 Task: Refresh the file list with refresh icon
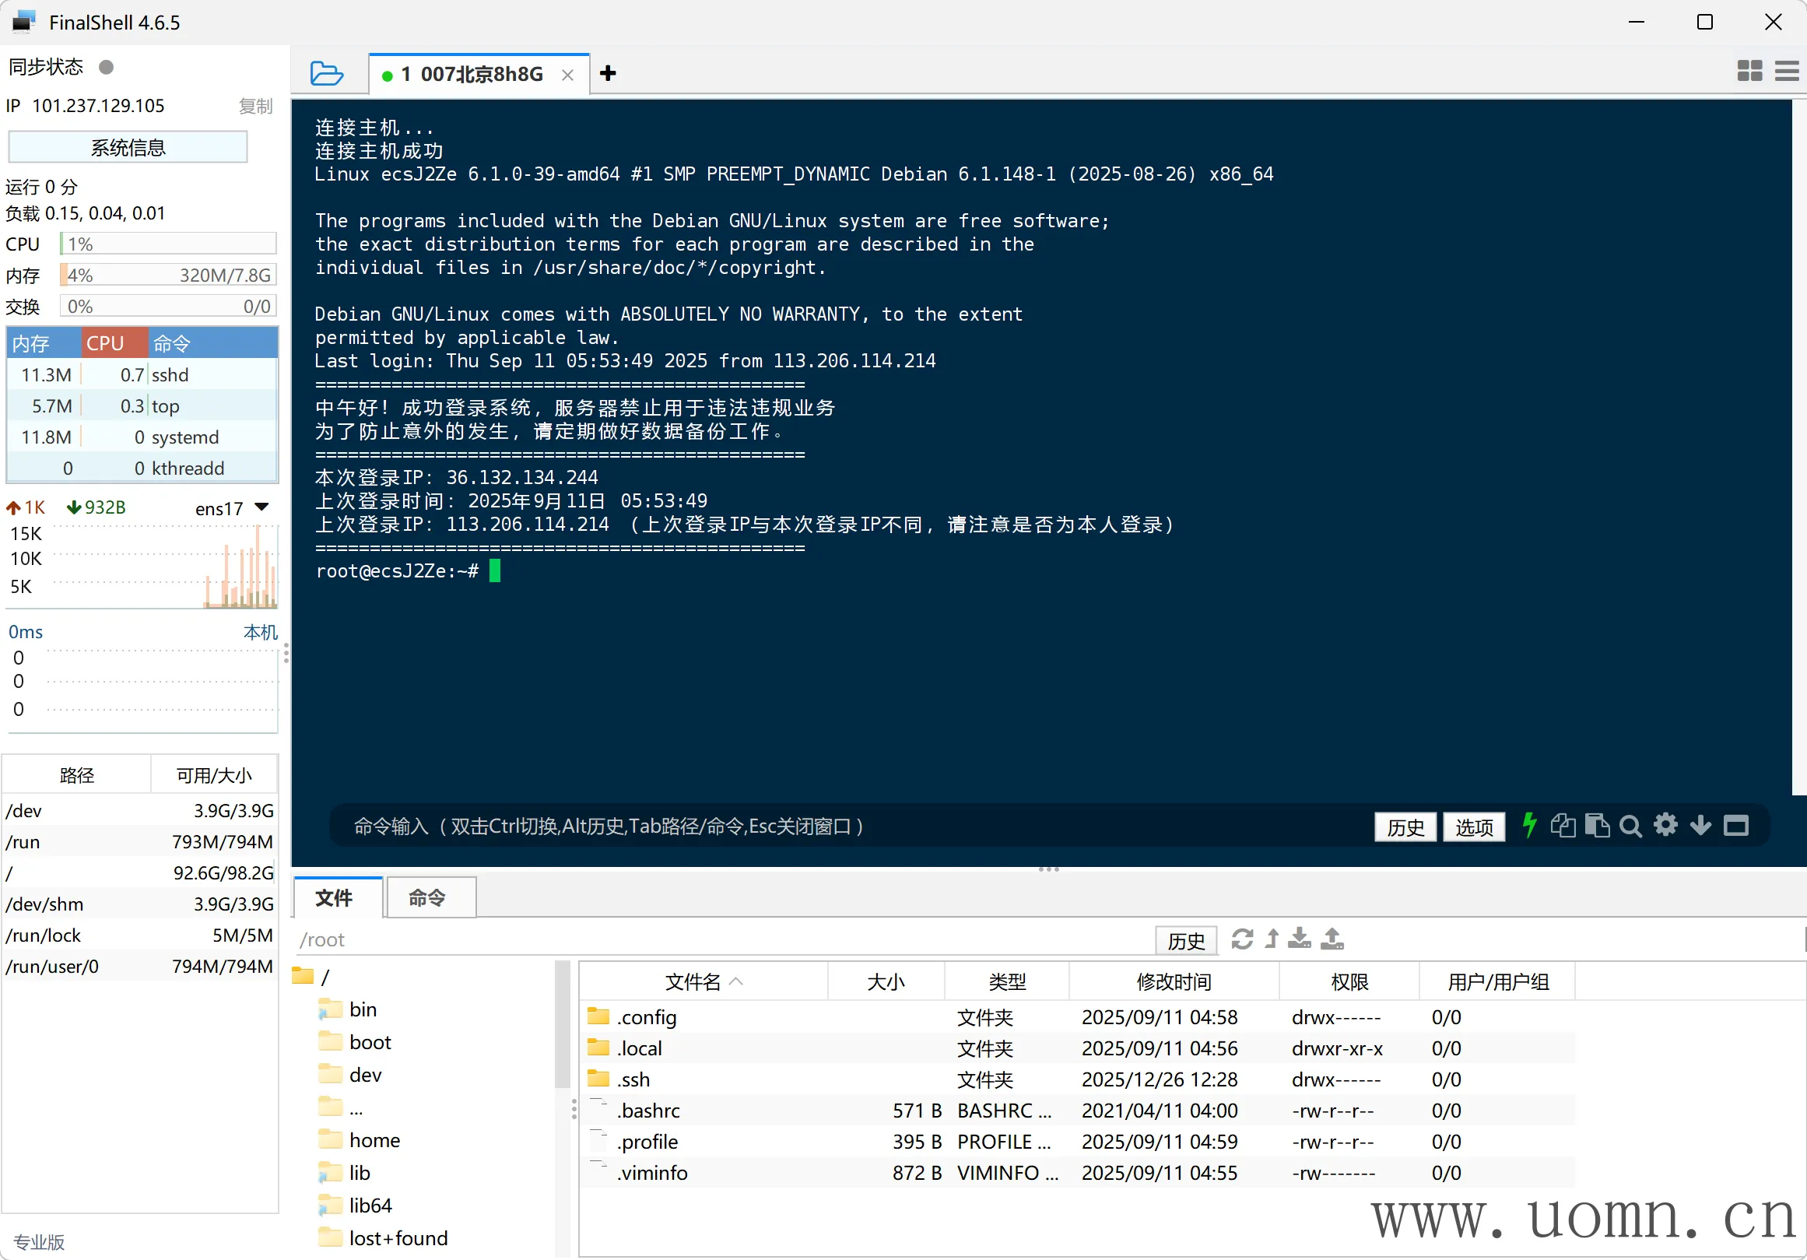(1242, 939)
